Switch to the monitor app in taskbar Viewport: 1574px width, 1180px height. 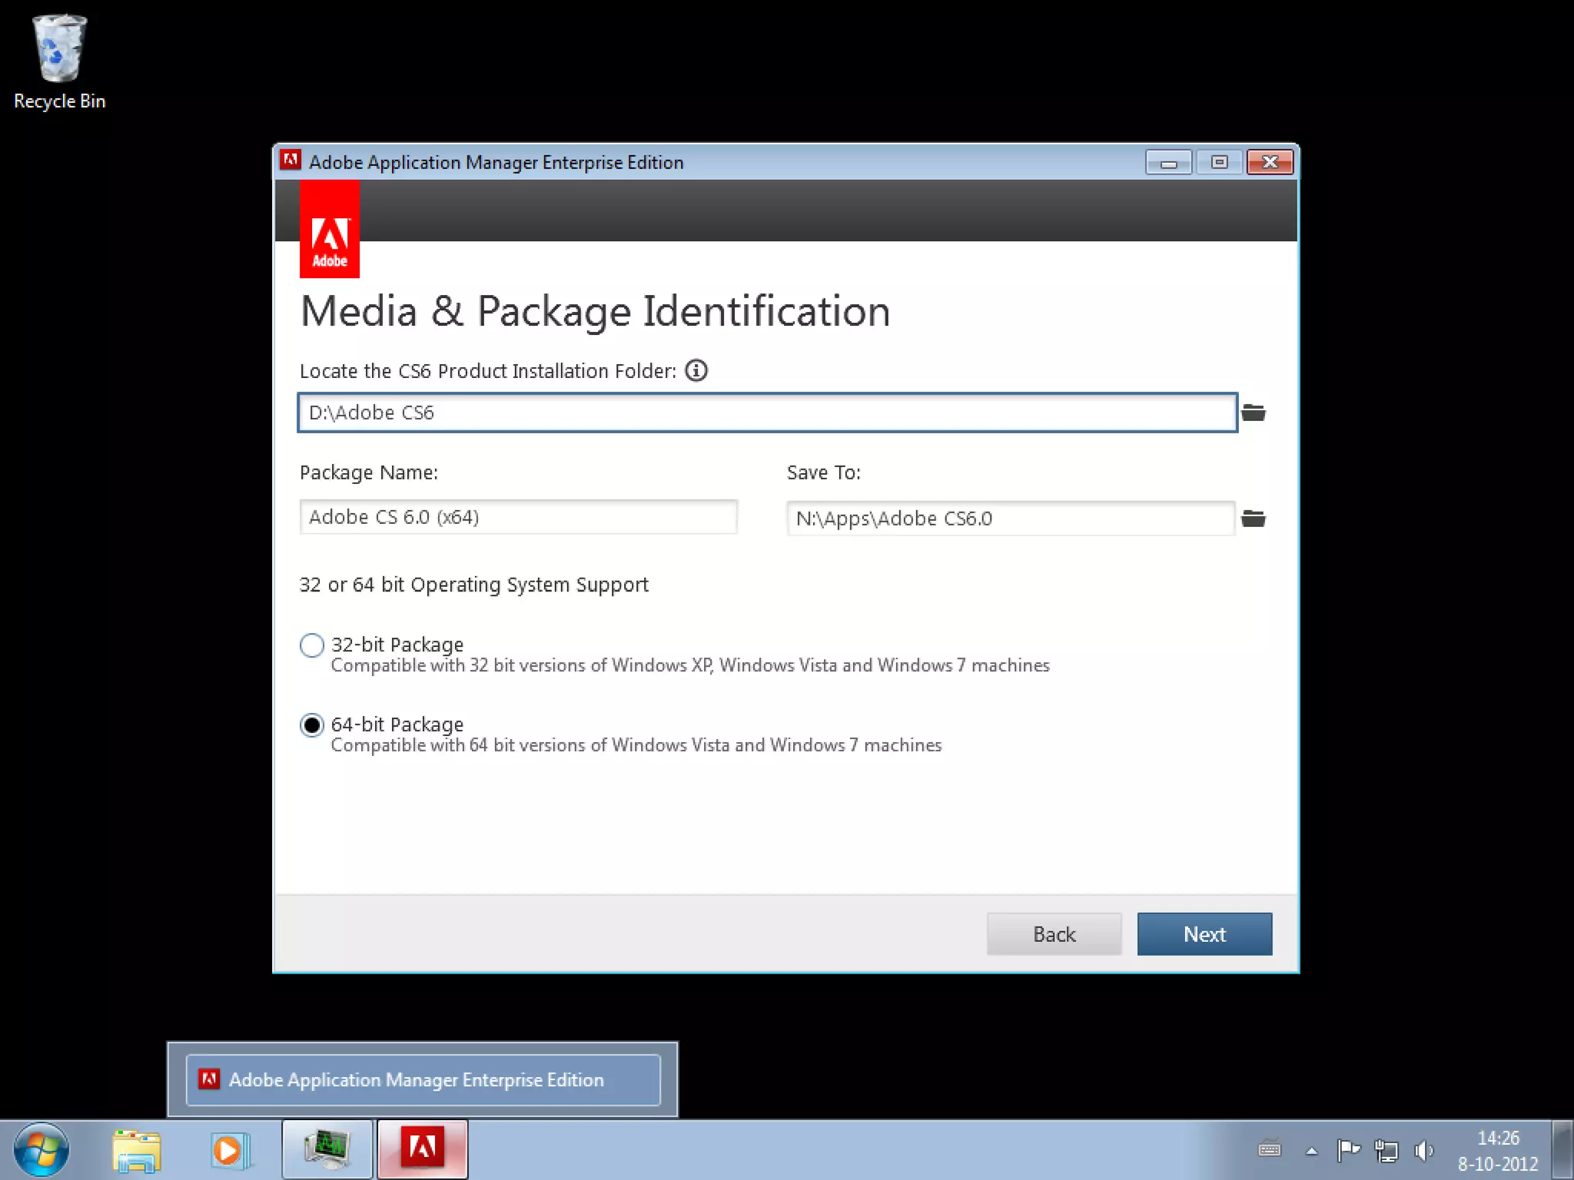coord(327,1149)
